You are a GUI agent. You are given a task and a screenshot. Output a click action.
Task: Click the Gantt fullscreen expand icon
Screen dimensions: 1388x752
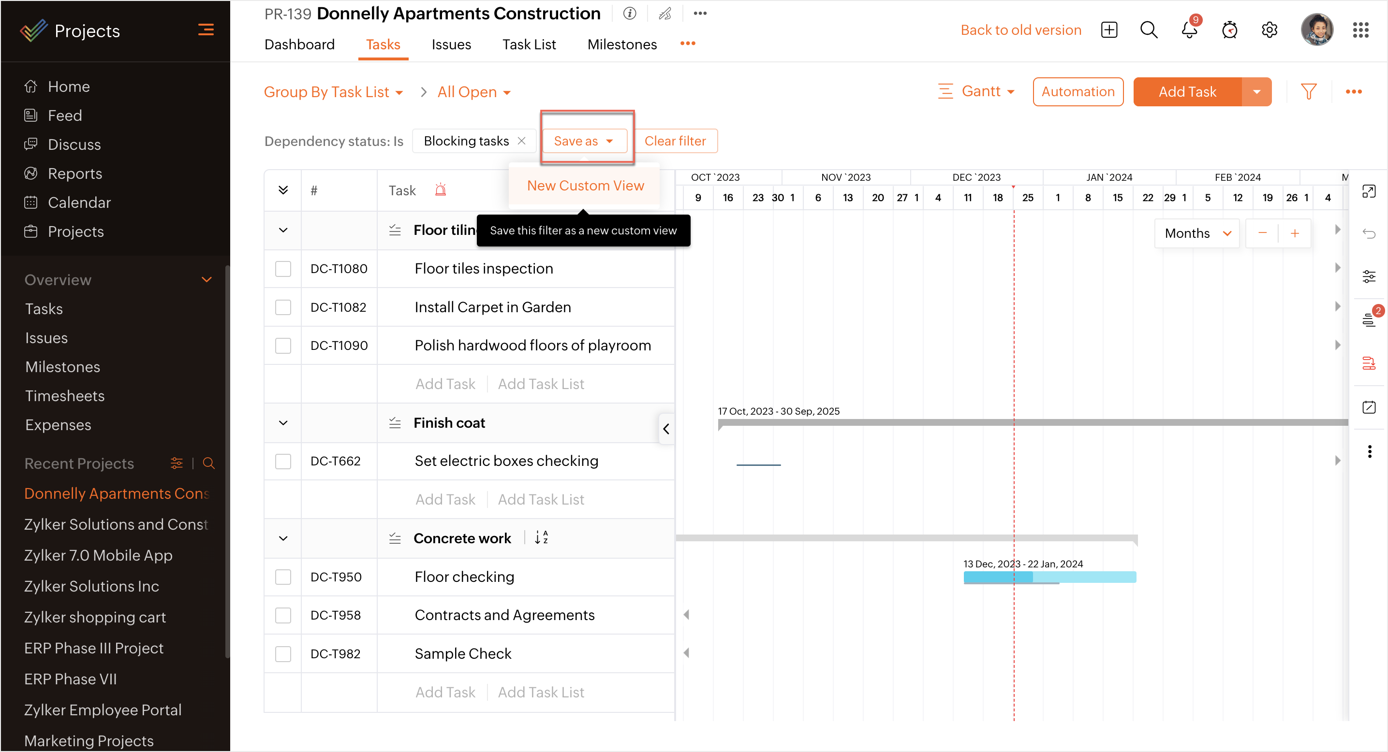coord(1369,191)
